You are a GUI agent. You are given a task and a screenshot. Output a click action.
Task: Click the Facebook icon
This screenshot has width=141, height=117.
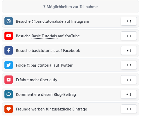tap(9, 50)
